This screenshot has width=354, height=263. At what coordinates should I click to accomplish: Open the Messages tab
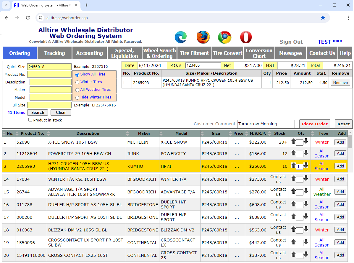(291, 53)
